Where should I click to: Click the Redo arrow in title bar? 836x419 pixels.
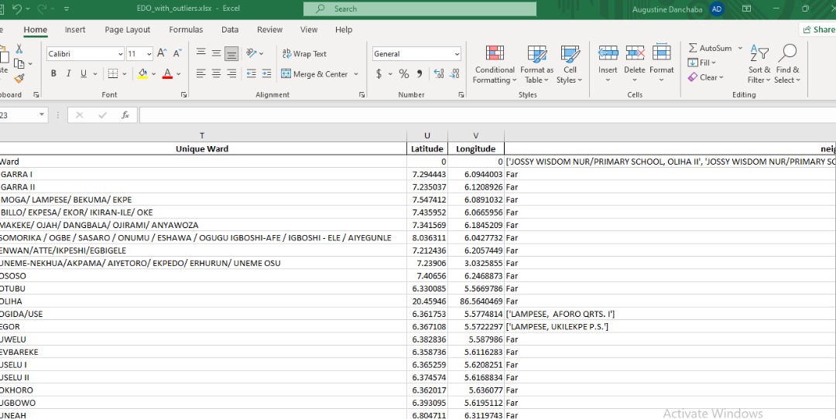[x=42, y=9]
